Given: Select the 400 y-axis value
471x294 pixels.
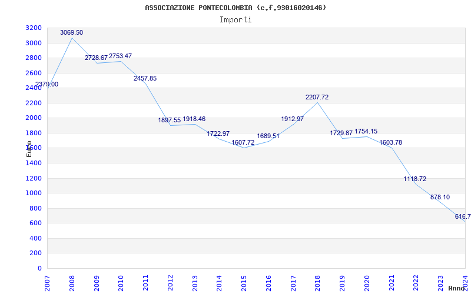Looking at the screenshot, I should [x=36, y=238].
